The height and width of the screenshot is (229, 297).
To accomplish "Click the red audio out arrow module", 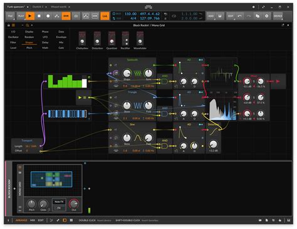I will (x=278, y=81).
